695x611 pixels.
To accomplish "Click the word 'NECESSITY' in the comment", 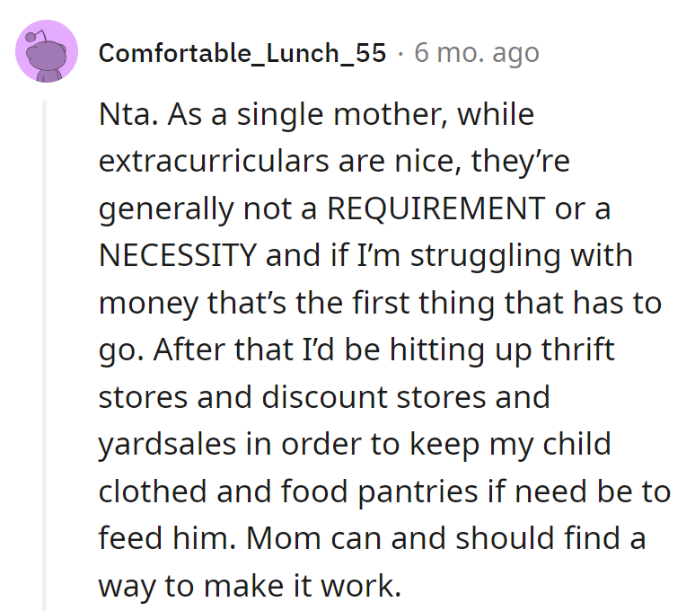I will click(x=177, y=256).
